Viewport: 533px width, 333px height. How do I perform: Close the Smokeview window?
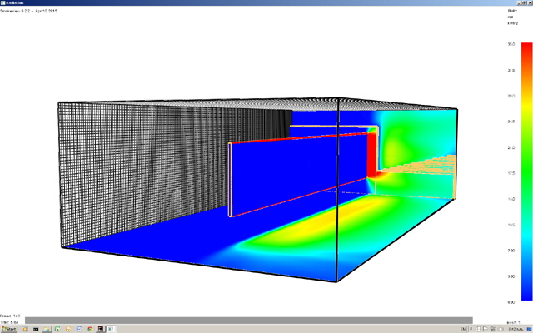click(x=527, y=3)
